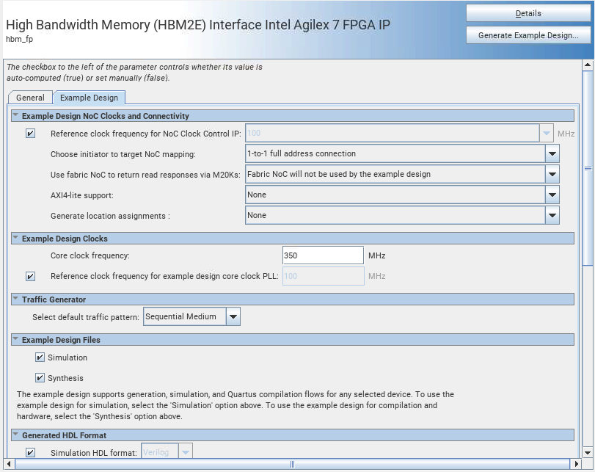The width and height of the screenshot is (595, 472).
Task: Switch to the General tab
Action: coord(30,98)
